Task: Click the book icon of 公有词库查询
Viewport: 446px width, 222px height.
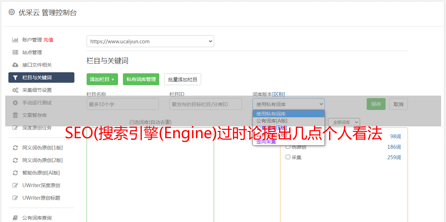Action: pyautogui.click(x=15, y=218)
